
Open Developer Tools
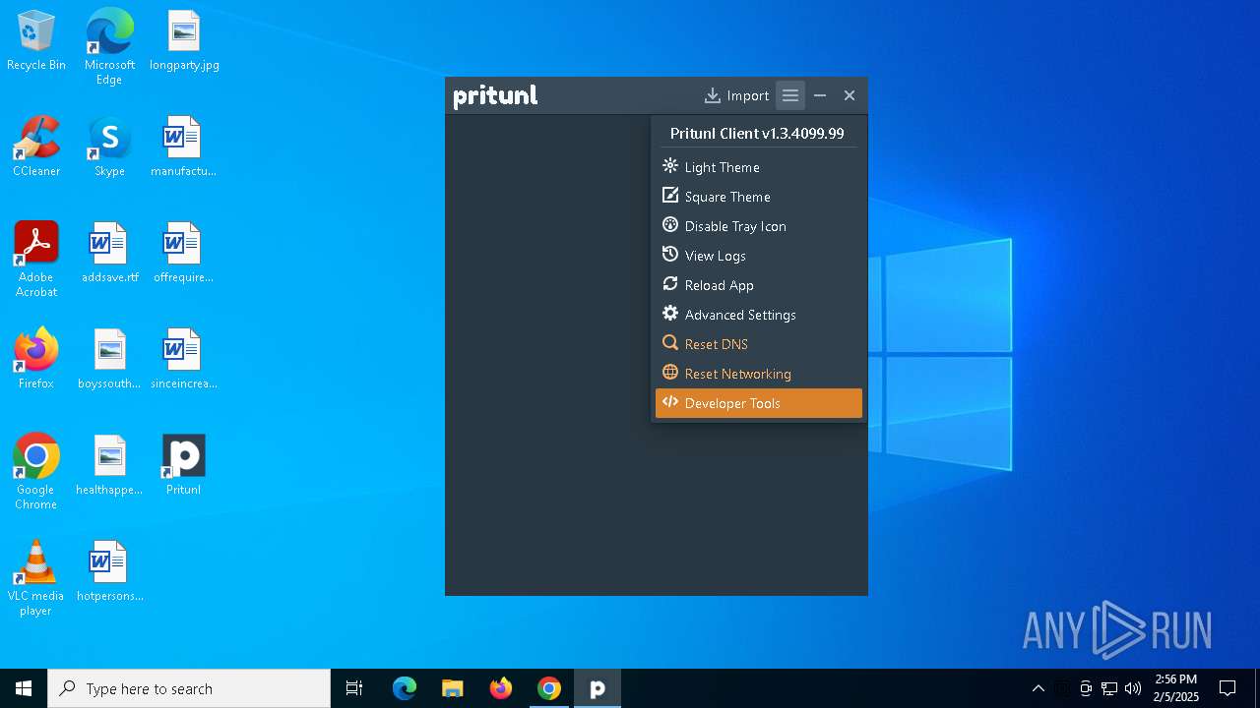click(x=759, y=403)
